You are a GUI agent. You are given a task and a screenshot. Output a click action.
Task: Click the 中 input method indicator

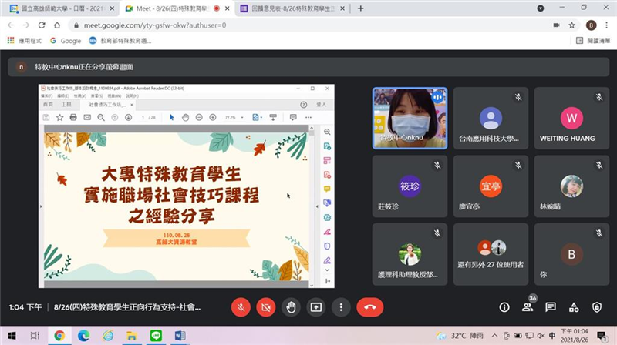552,336
